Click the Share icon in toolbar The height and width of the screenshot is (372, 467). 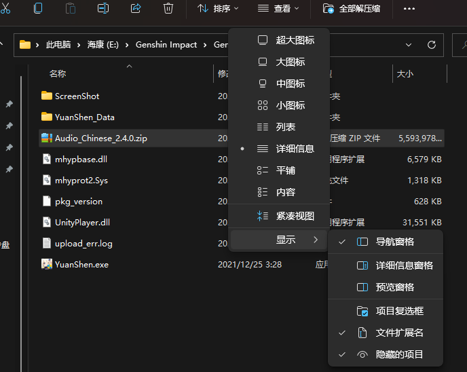[136, 8]
